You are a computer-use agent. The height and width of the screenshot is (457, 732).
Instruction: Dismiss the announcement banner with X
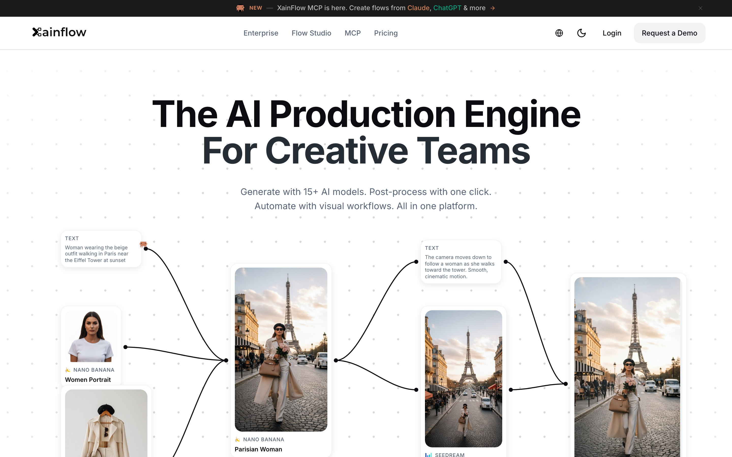click(x=700, y=8)
